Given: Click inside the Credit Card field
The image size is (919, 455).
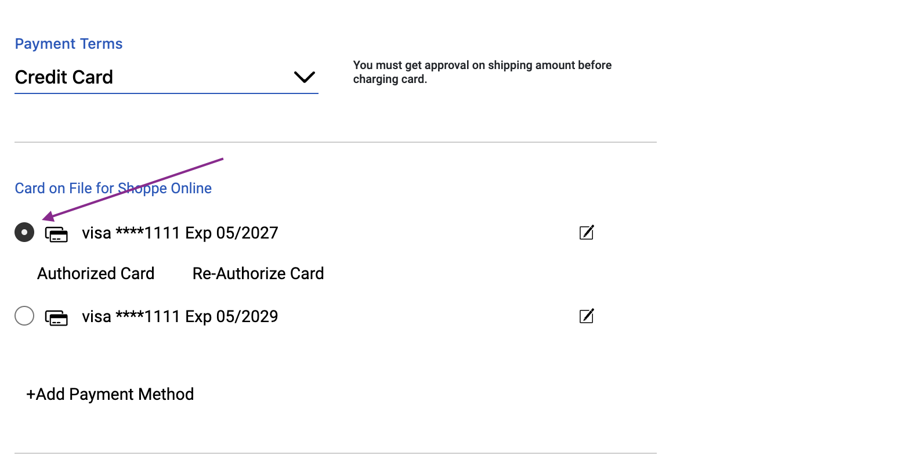Looking at the screenshot, I should [116, 77].
